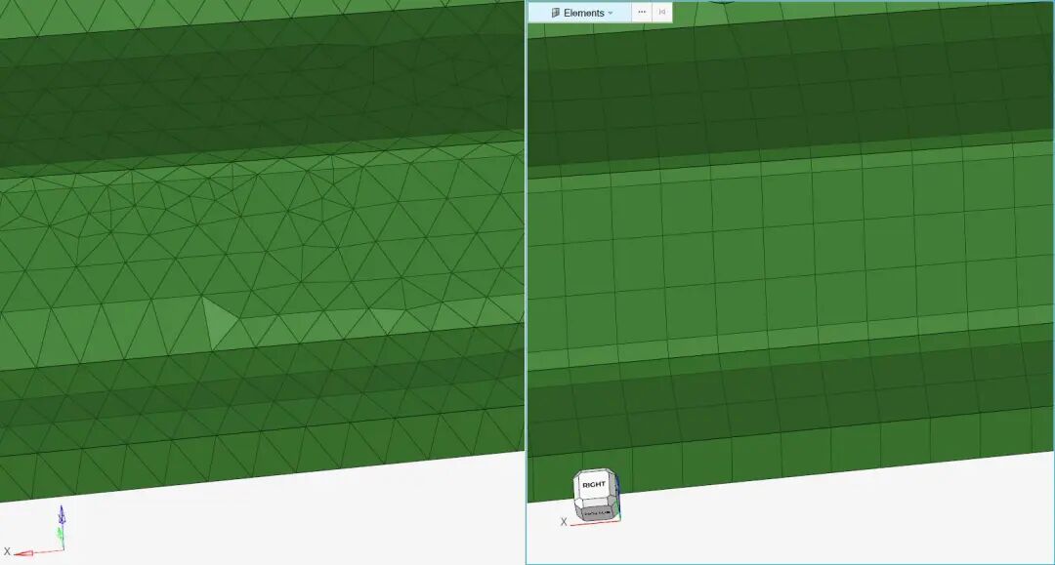Click the Elements mesh icon in the toolbar

[554, 12]
